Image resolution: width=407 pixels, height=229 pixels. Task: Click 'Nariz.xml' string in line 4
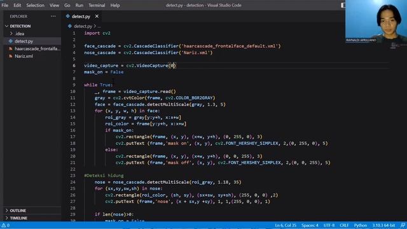(x=195, y=52)
